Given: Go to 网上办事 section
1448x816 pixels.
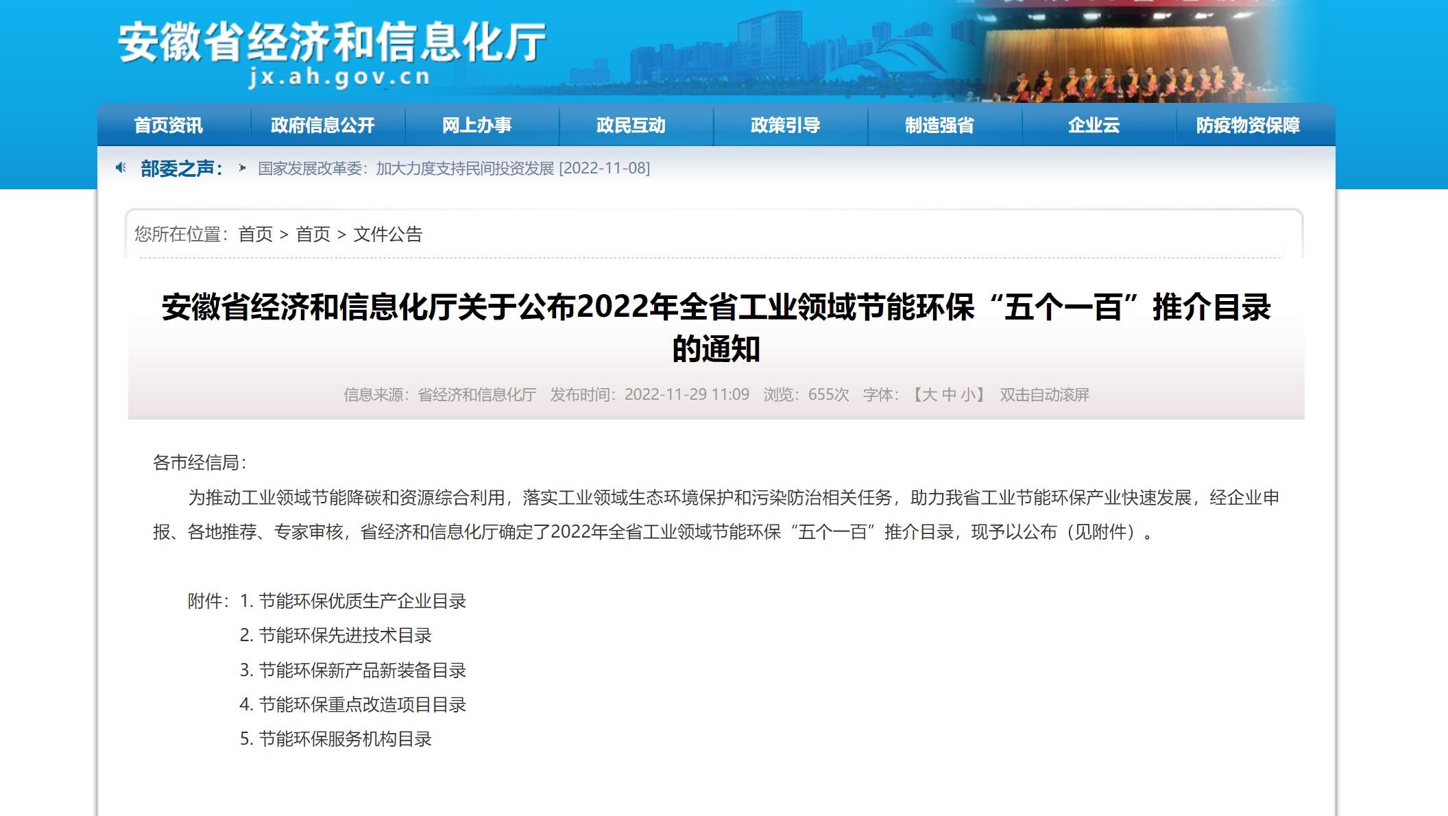Looking at the screenshot, I should tap(476, 125).
